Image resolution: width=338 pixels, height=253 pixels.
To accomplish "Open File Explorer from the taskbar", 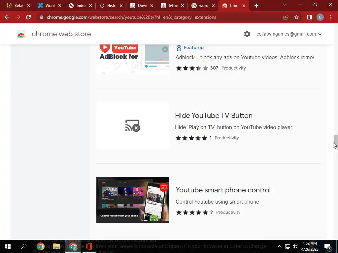I will coord(56,246).
